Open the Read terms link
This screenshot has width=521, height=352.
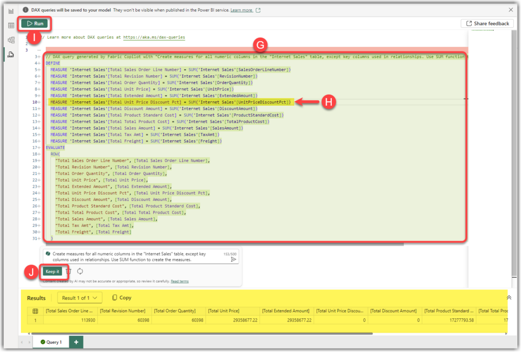(180, 281)
